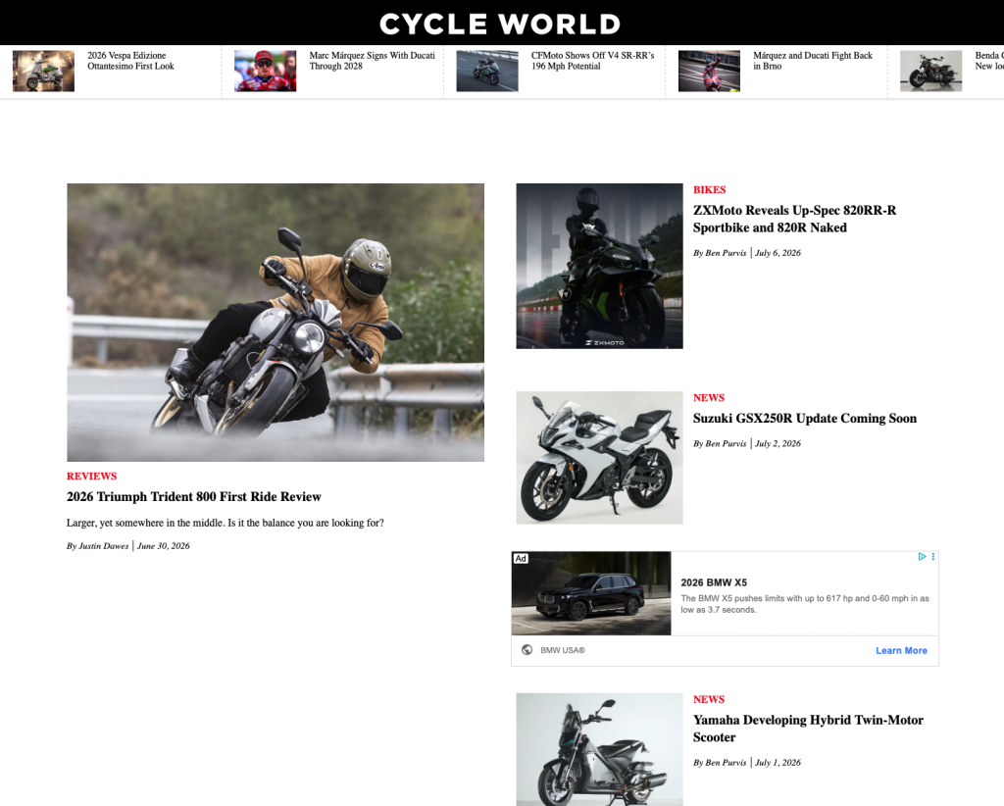This screenshot has width=1004, height=806.
Task: Click the globe icon beside BMW USA
Action: (x=527, y=650)
